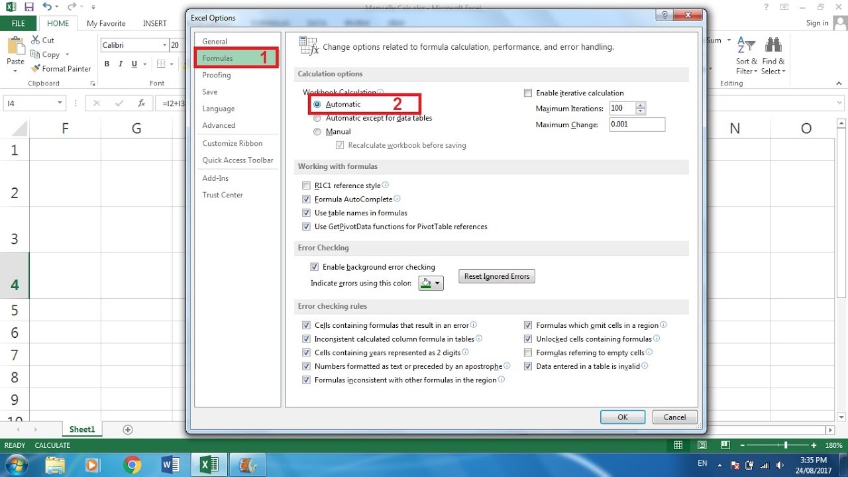Screen dimensions: 848x477
Task: Click the Find & Select binoculars icon
Action: pos(772,46)
